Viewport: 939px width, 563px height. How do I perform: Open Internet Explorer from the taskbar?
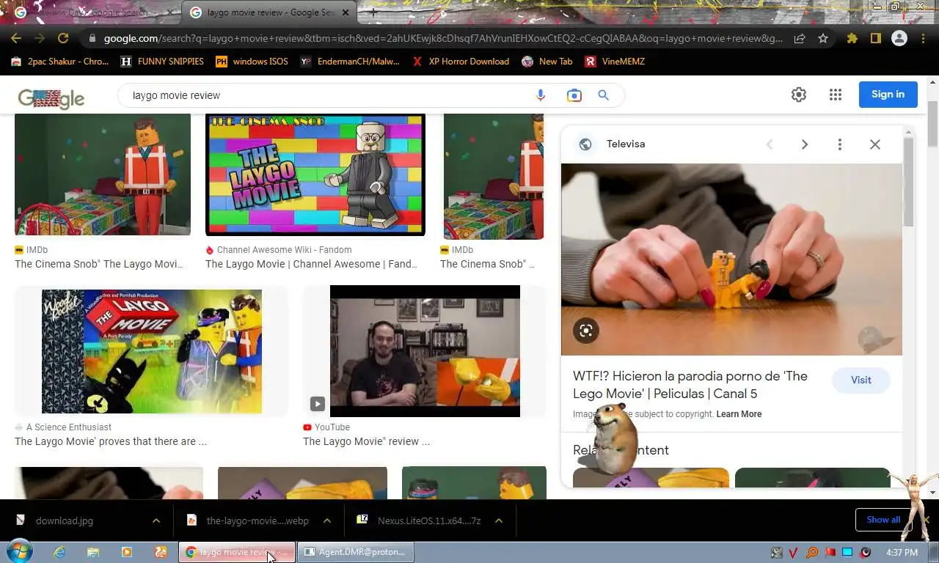coord(59,552)
